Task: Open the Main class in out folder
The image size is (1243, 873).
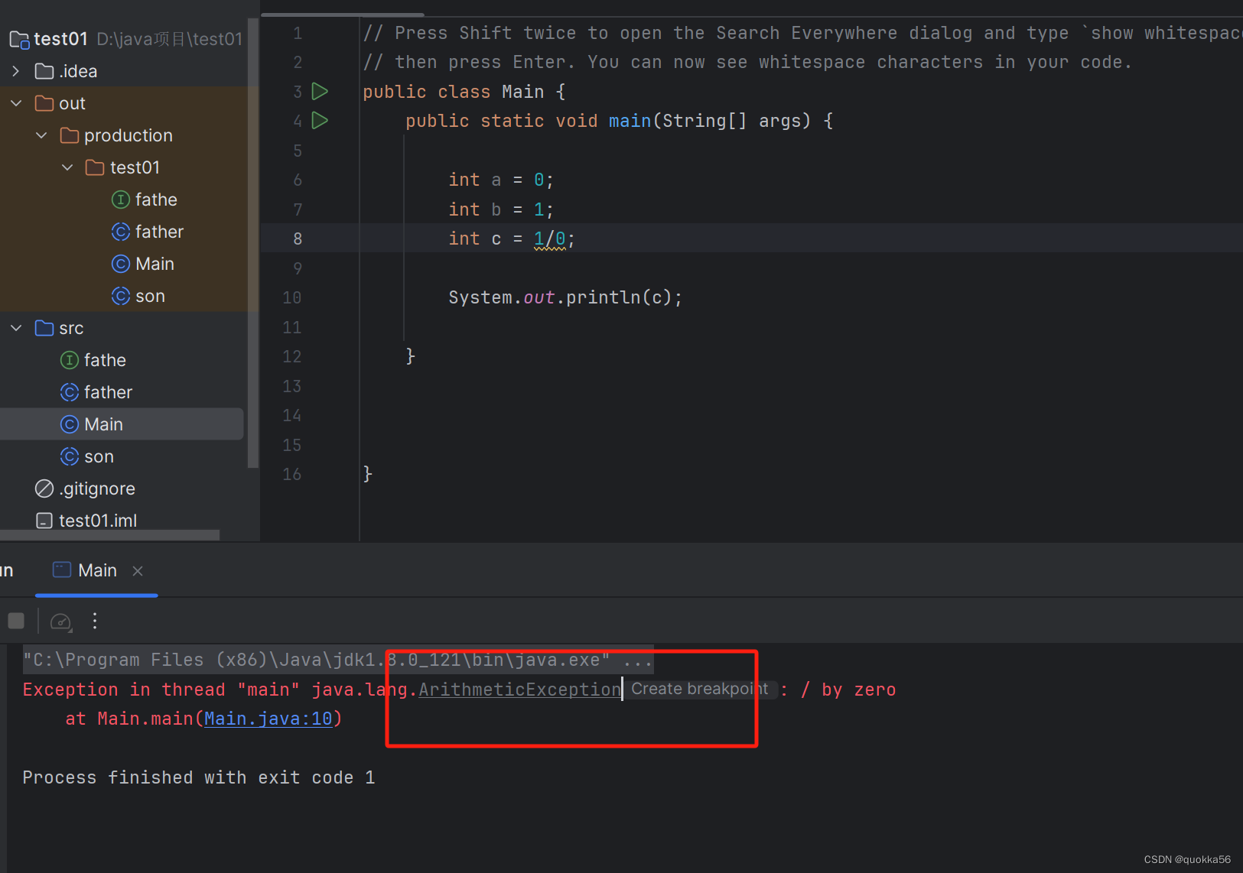Action: click(x=155, y=264)
